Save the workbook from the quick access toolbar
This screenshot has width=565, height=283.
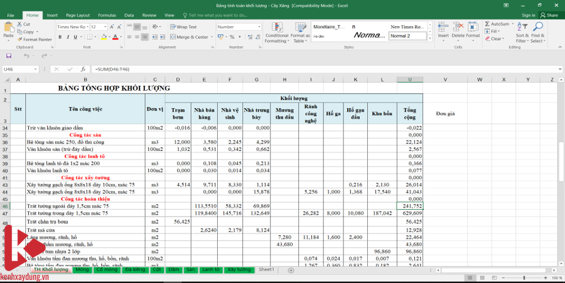pyautogui.click(x=8, y=56)
